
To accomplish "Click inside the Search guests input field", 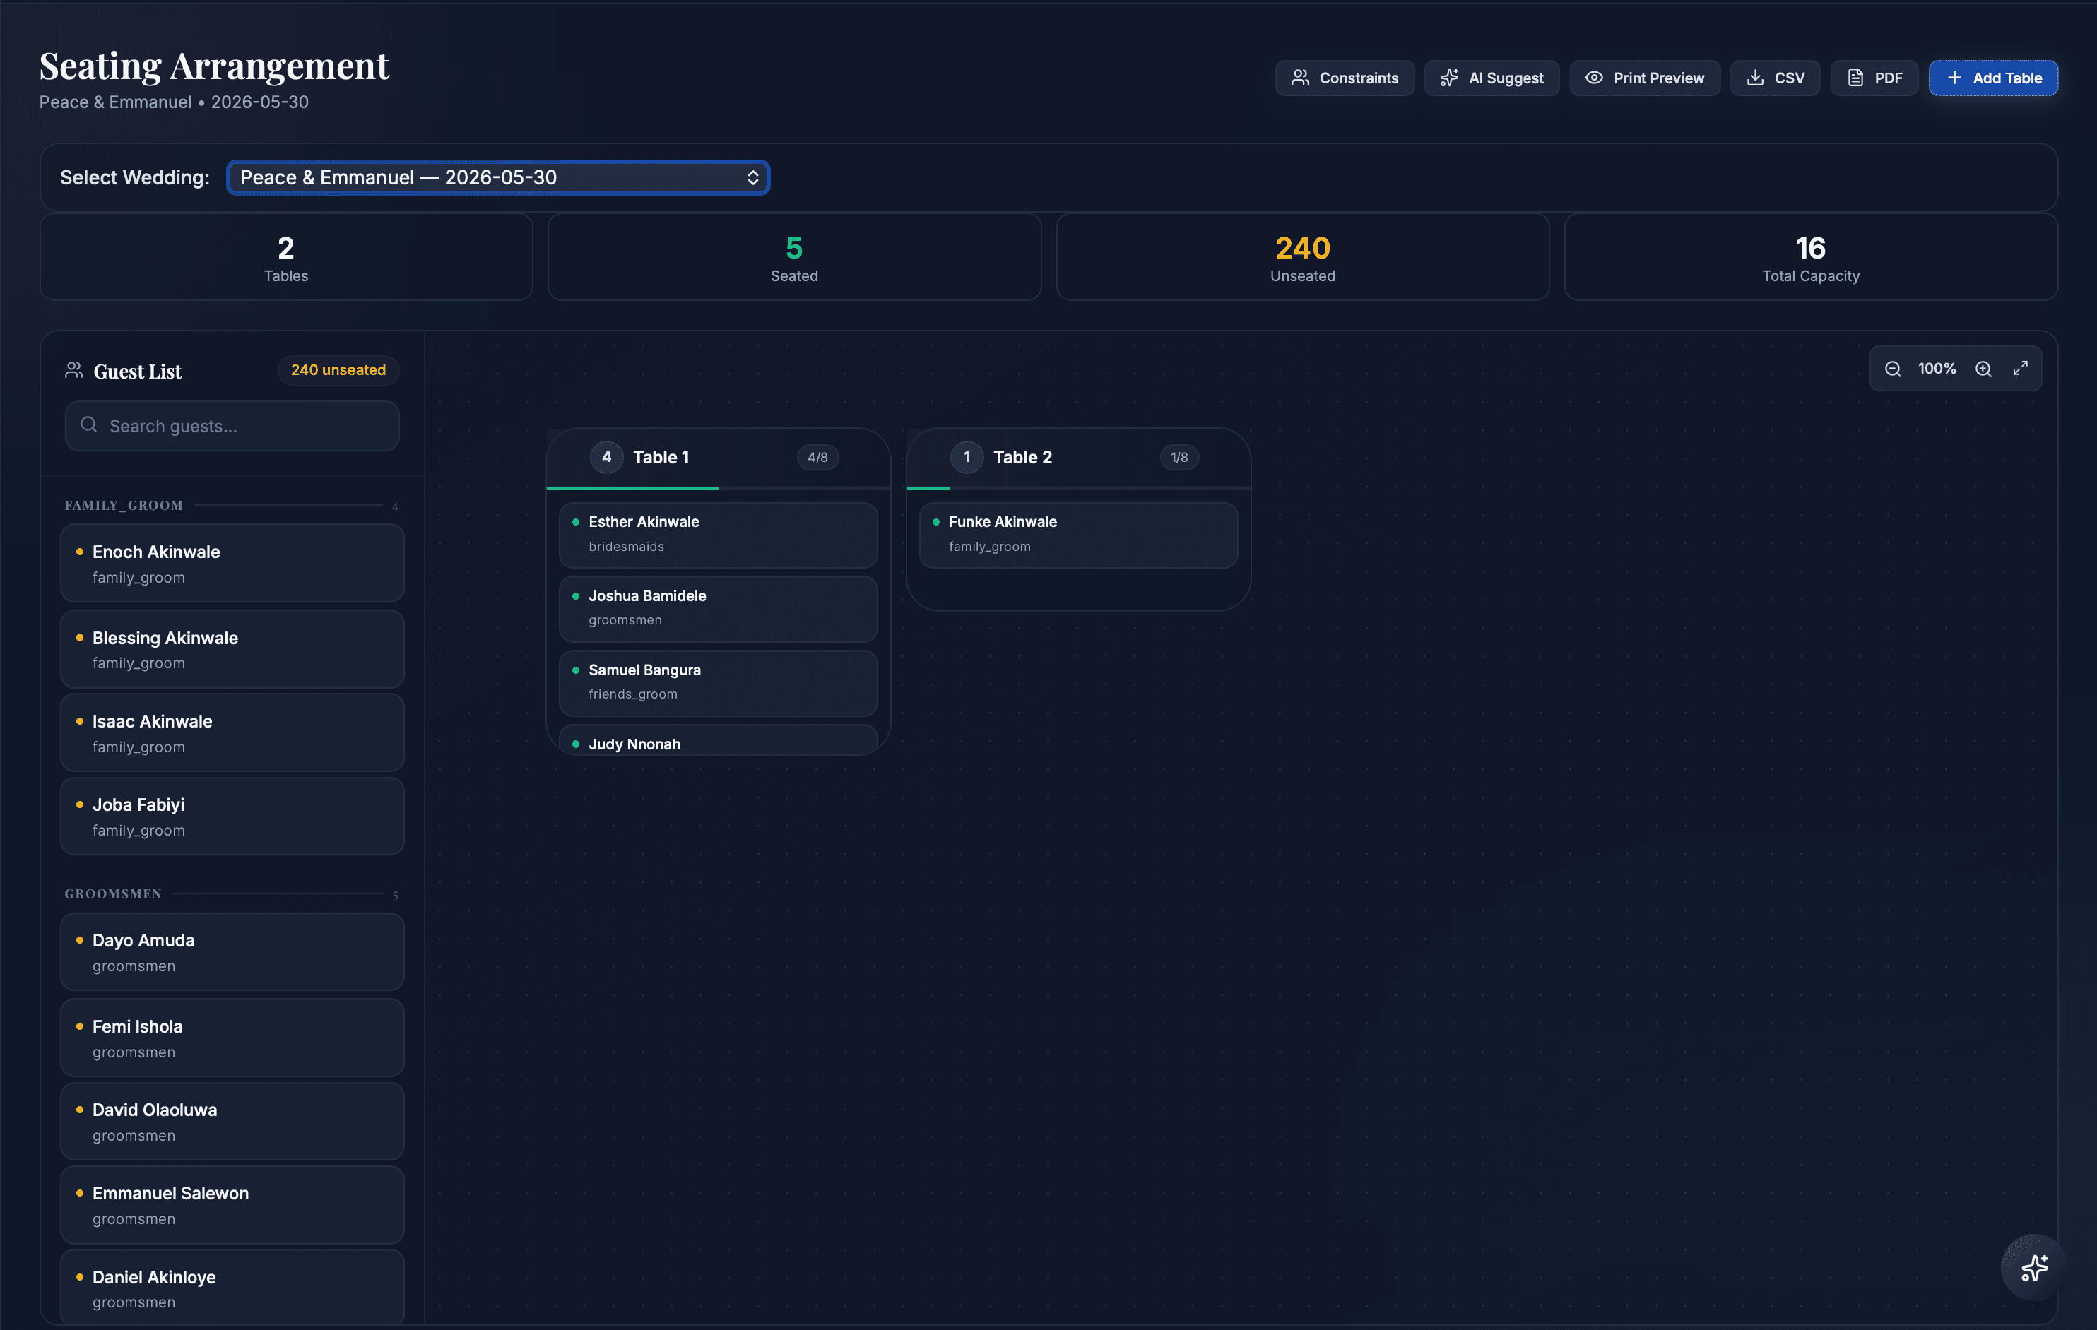I will (232, 426).
